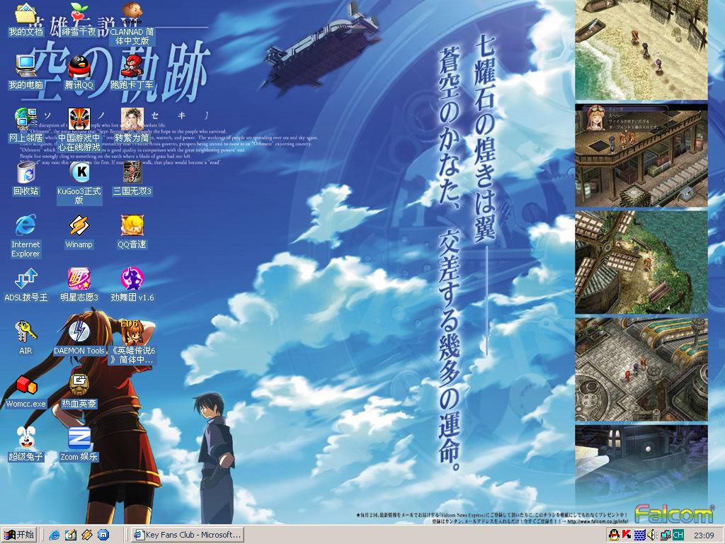Launch 热血英豪 game shortcut
The image size is (725, 544).
[79, 385]
